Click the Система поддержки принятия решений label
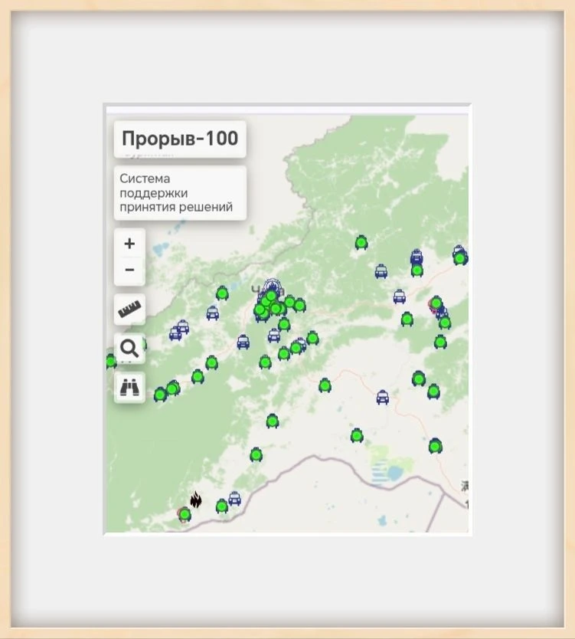The image size is (575, 639). (180, 193)
